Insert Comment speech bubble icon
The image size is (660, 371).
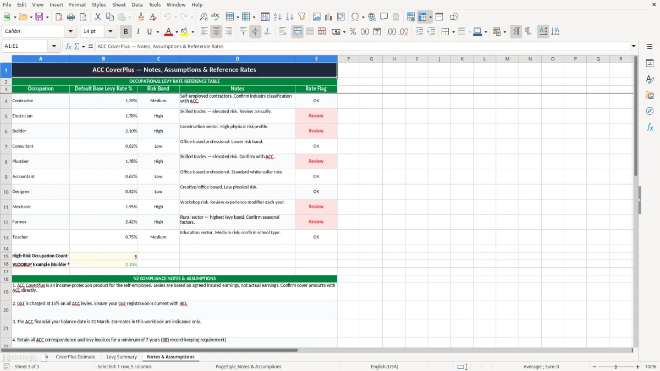(x=384, y=17)
